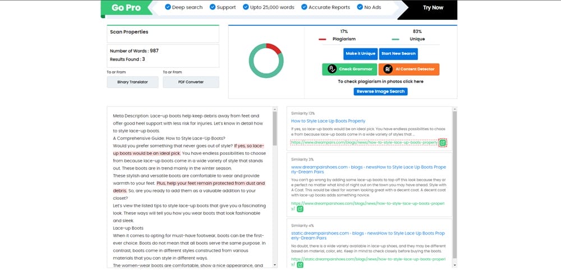The width and height of the screenshot is (561, 270).
Task: Open the PDF Converter tool
Action: click(191, 82)
